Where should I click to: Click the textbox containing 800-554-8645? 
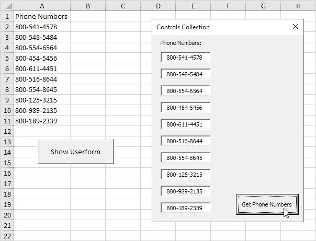(x=185, y=158)
